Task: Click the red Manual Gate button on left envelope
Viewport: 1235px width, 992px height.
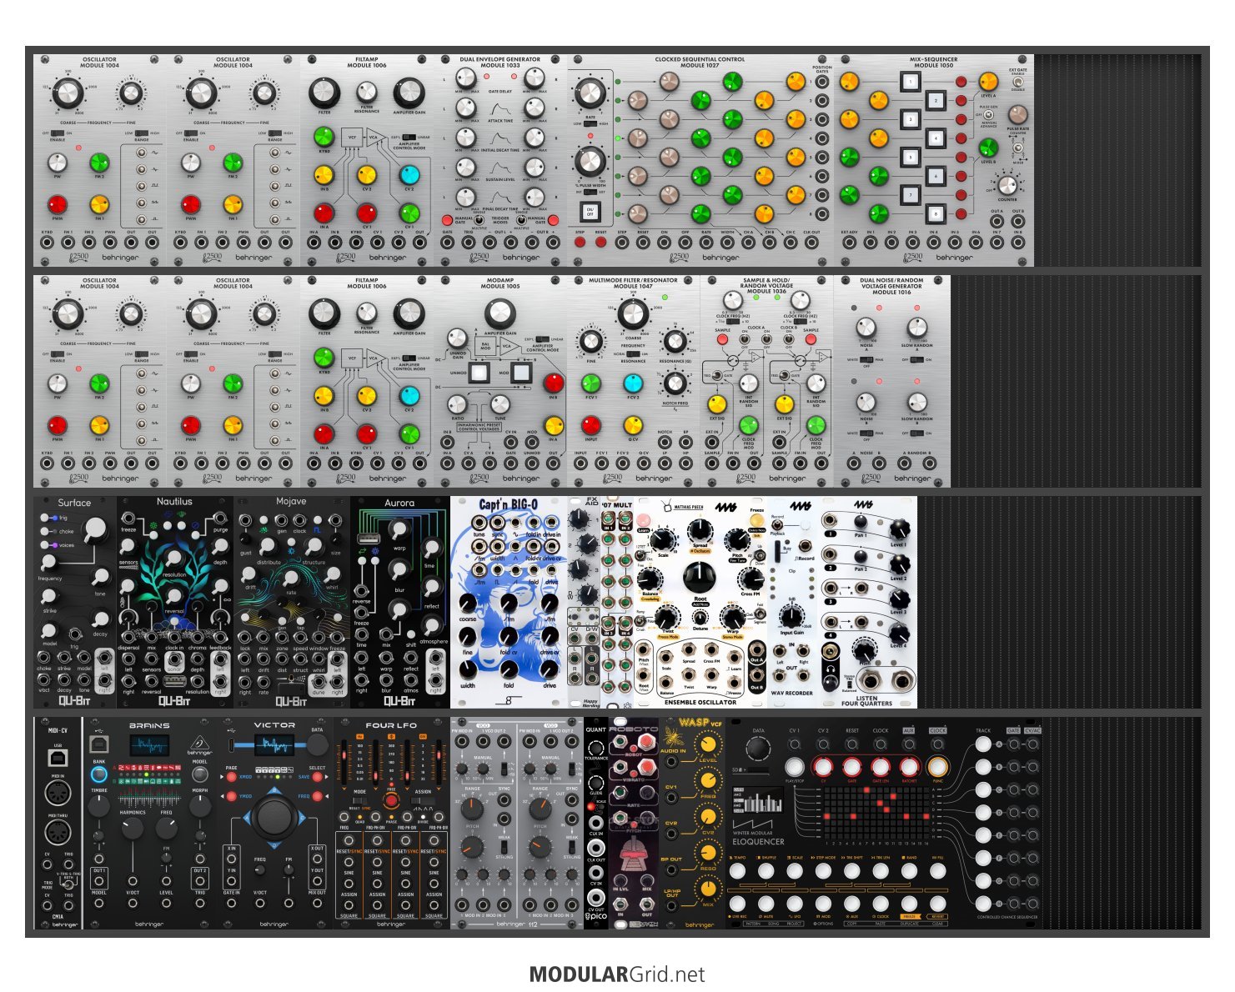Action: point(447,220)
